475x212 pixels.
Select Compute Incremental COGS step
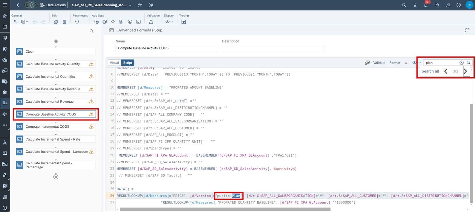pos(56,126)
